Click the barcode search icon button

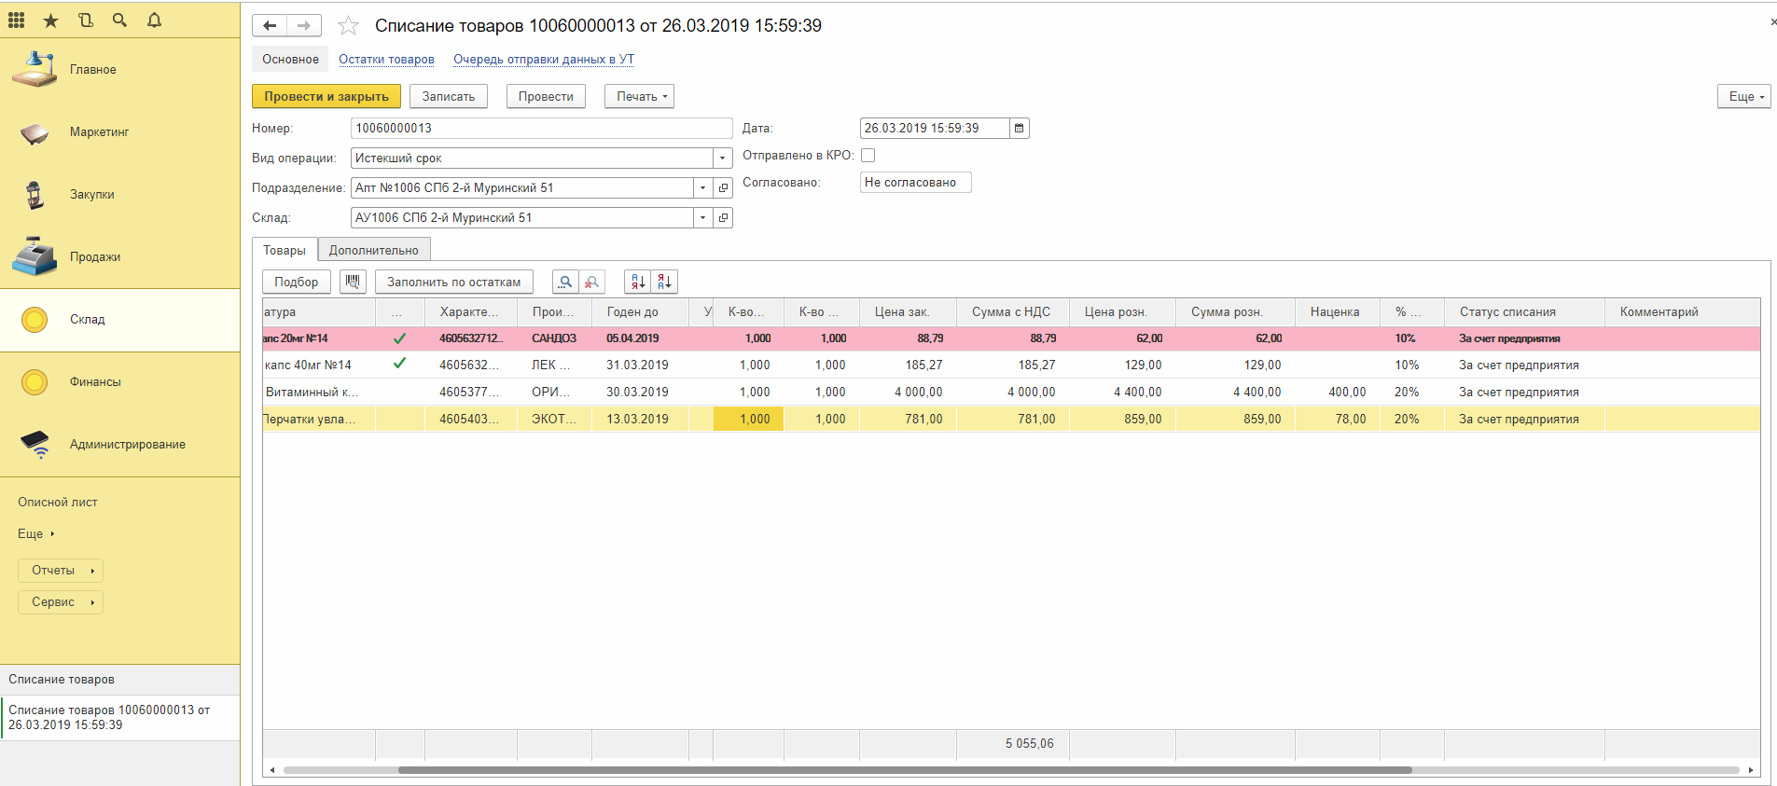tap(353, 282)
